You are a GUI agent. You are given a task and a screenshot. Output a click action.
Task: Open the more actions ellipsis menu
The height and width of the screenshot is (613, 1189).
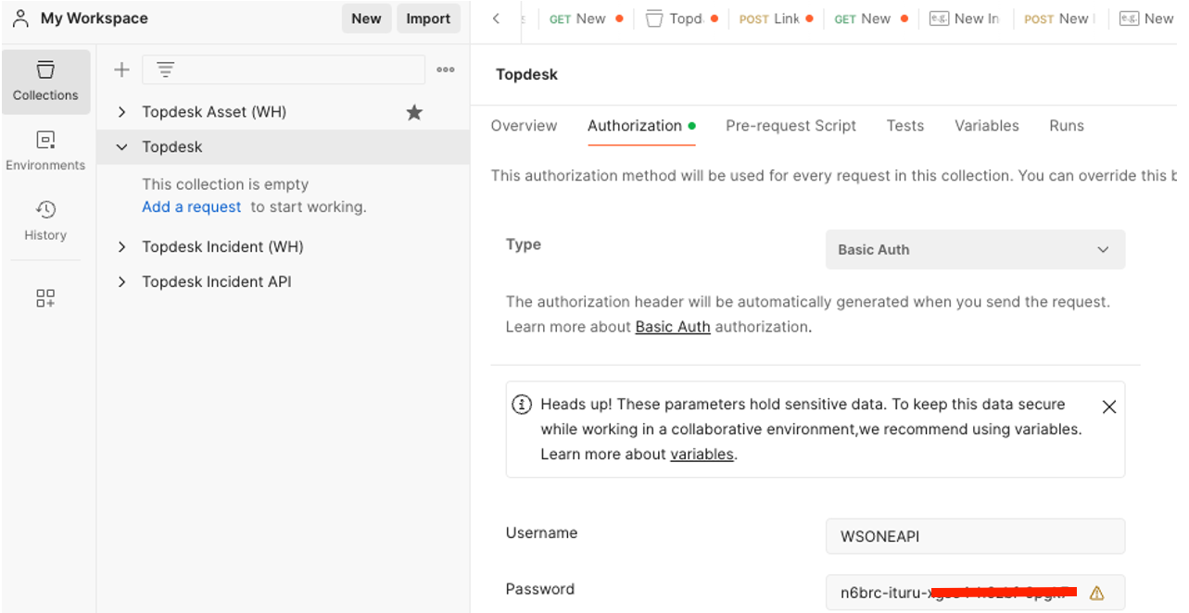click(x=446, y=69)
